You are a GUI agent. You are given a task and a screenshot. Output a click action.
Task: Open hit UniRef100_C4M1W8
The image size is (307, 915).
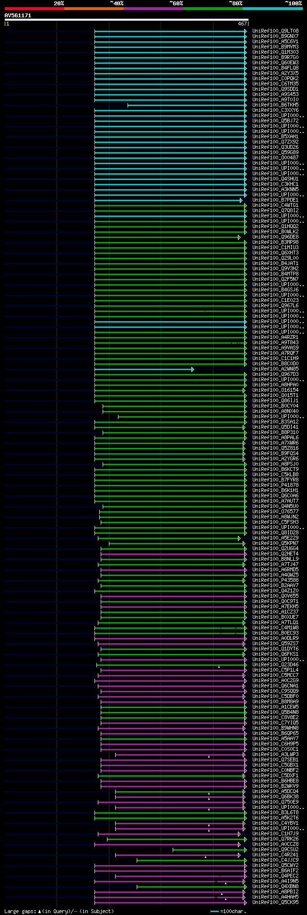pos(275,627)
